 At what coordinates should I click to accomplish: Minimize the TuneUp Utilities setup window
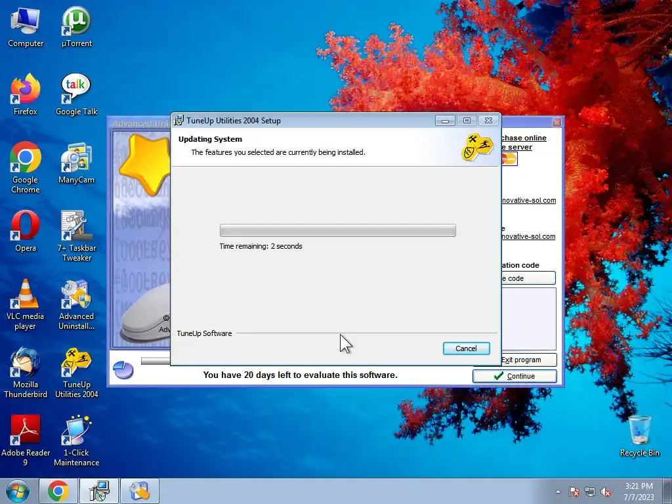(446, 121)
